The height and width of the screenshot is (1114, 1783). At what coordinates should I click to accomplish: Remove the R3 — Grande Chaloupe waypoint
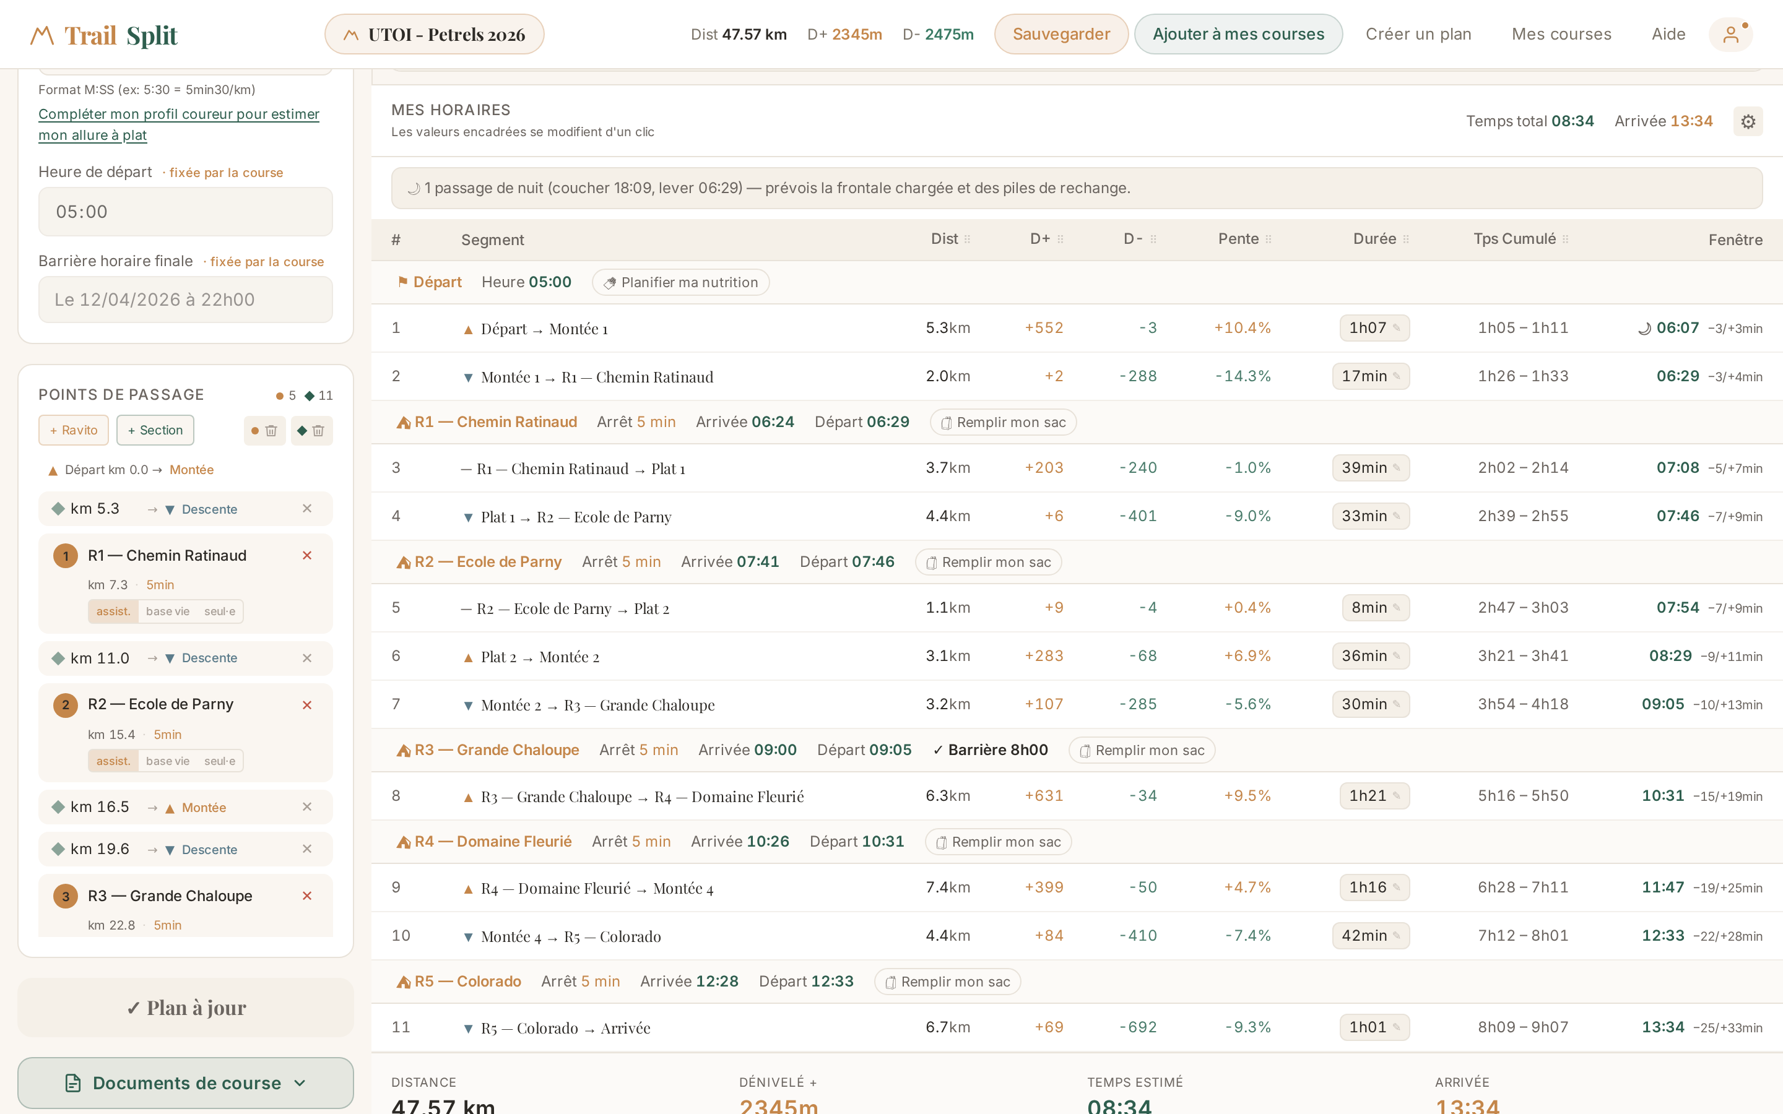[x=307, y=896]
